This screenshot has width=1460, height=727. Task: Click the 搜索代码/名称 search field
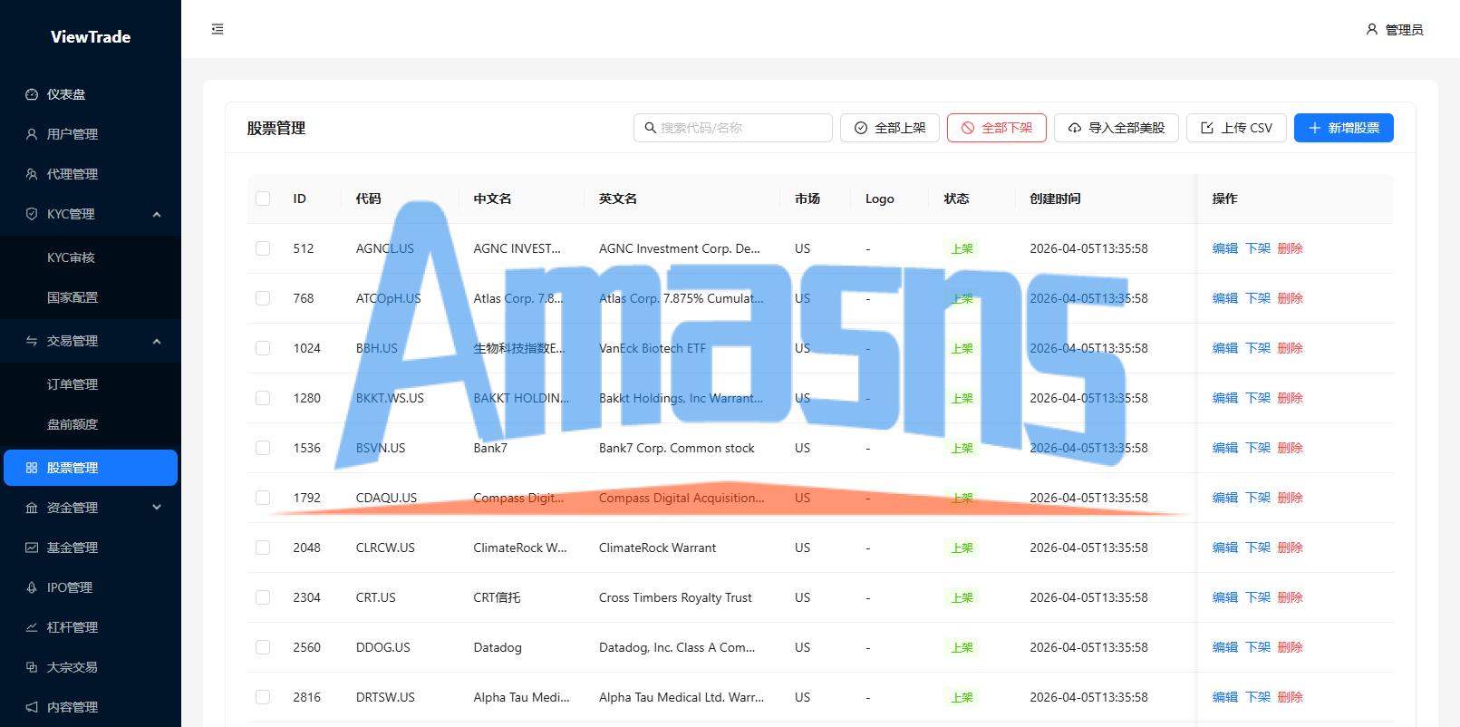(733, 128)
